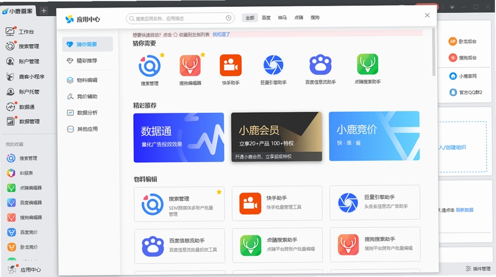
Task: Open 工作台 in the main sidebar
Action: [20, 32]
